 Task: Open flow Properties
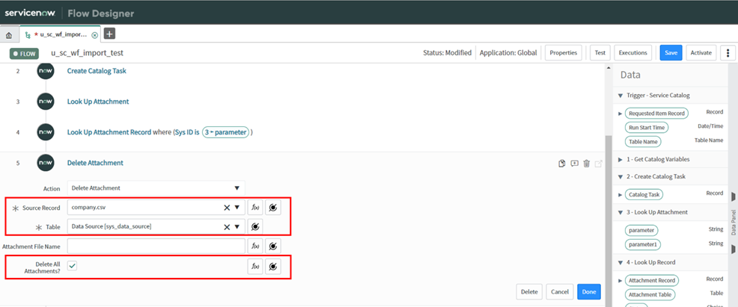pos(564,53)
